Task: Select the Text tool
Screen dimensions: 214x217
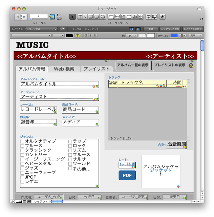Action: coord(80,17)
